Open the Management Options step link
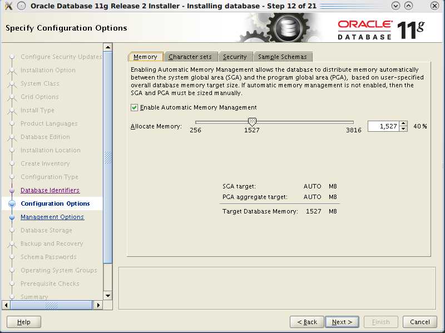Viewport: 445px width, 333px height. [52, 217]
